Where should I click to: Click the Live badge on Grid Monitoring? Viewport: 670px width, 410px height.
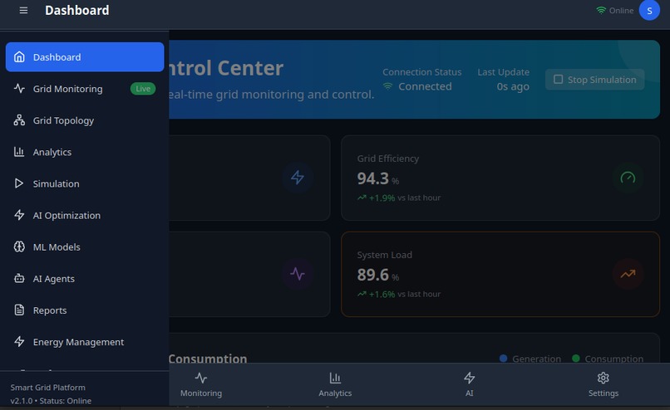(x=143, y=89)
